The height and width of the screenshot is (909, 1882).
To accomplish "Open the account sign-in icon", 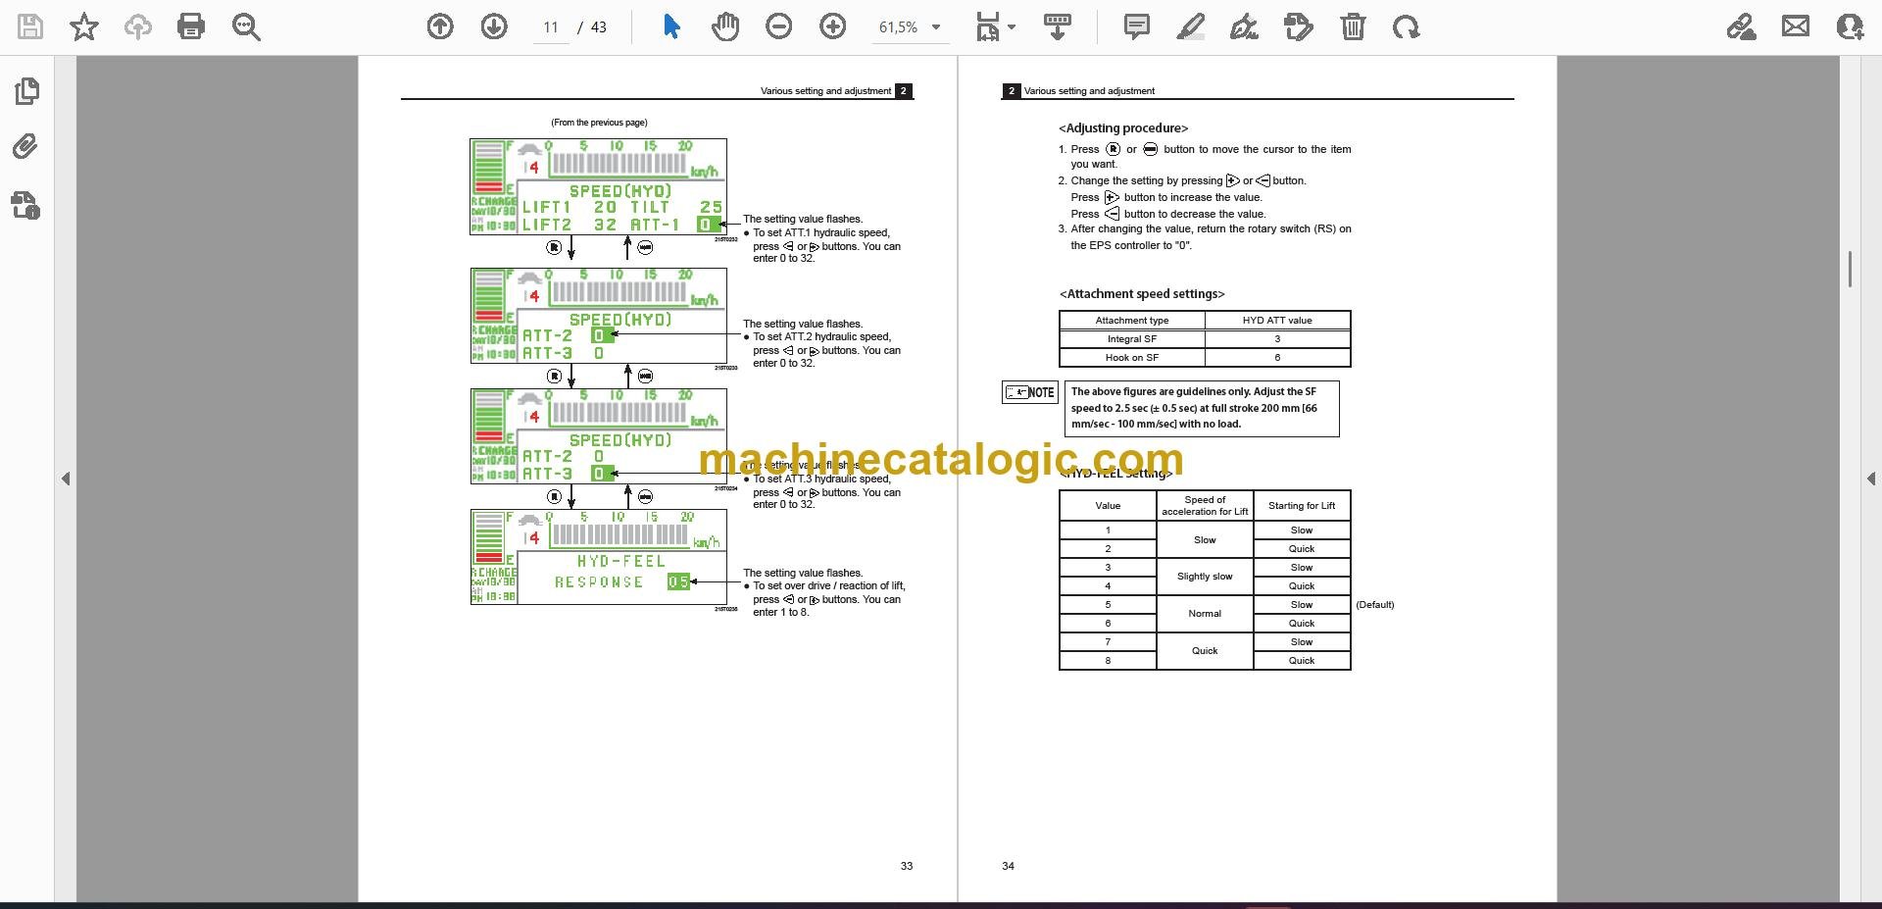I will coord(1850,26).
